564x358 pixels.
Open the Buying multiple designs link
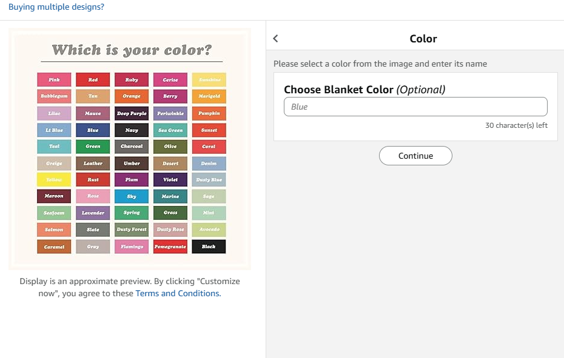click(x=56, y=7)
